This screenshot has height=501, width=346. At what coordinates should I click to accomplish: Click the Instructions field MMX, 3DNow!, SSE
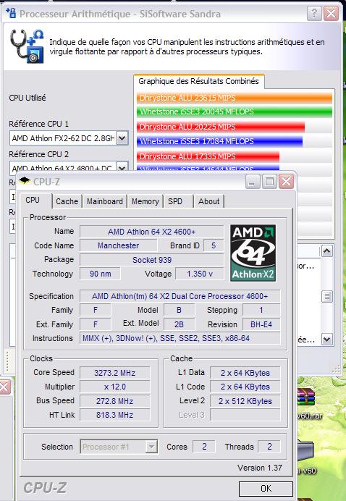point(180,338)
